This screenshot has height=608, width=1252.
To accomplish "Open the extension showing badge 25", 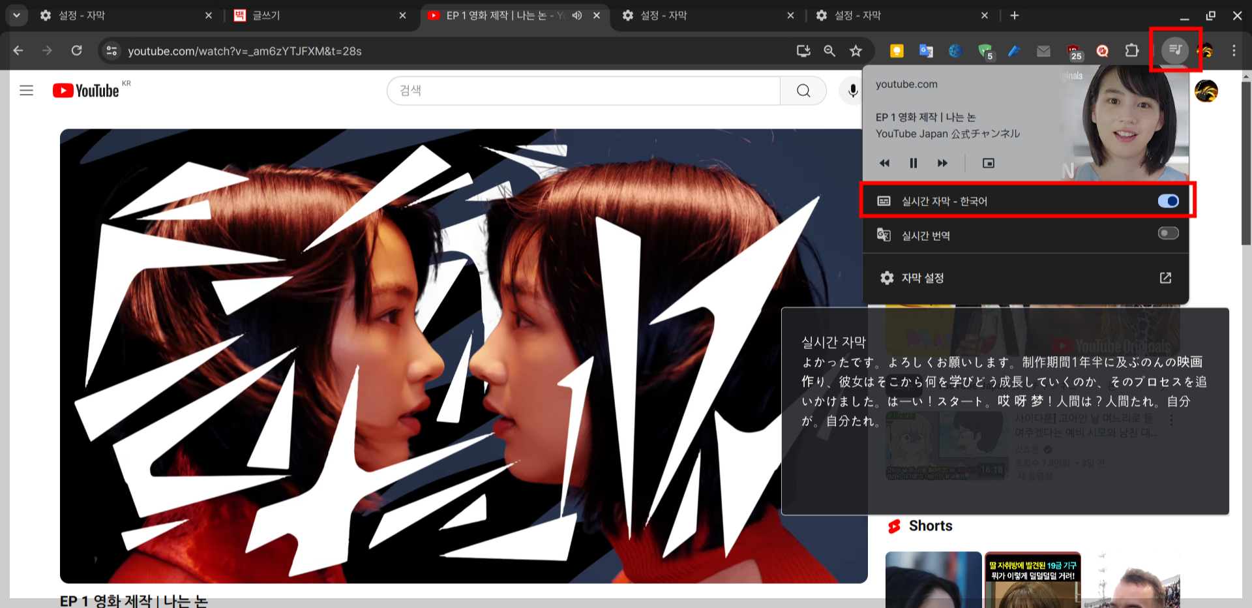I will pos(1074,52).
